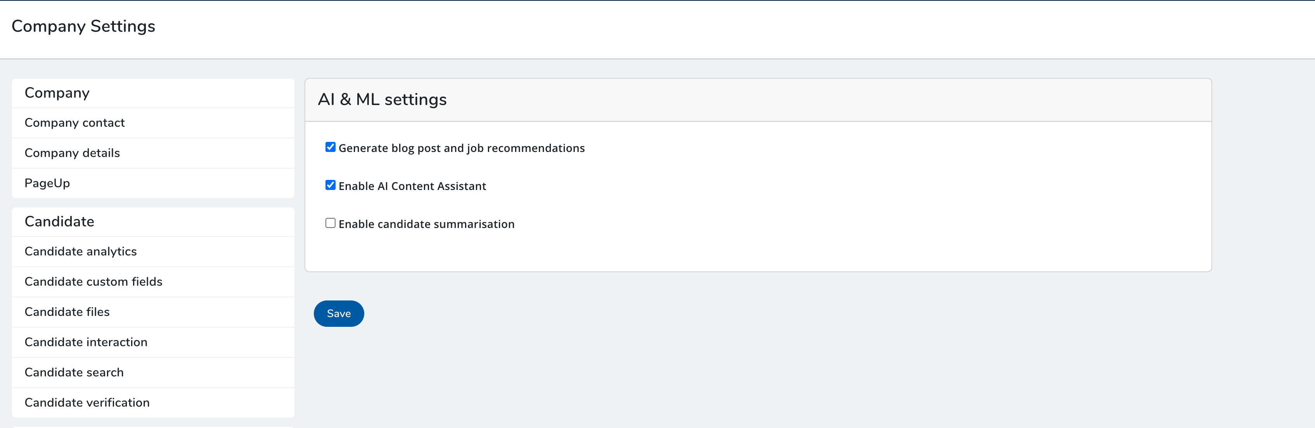Open the PageUp settings link
Viewport: 1315px width, 428px height.
47,183
